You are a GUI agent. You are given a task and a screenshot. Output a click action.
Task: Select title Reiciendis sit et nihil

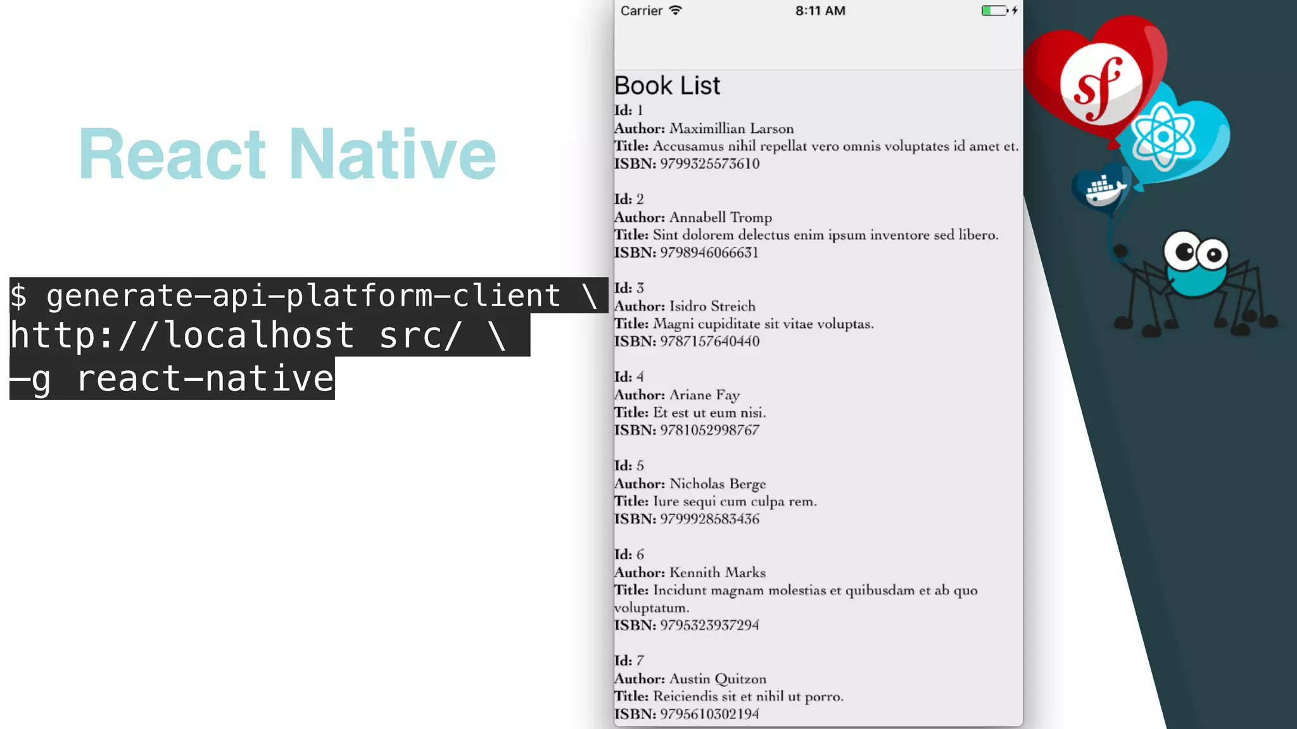[x=729, y=697]
